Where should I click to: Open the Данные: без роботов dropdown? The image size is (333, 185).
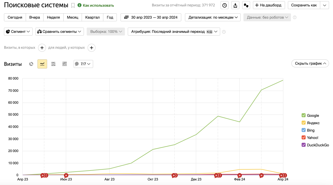pos(267,17)
